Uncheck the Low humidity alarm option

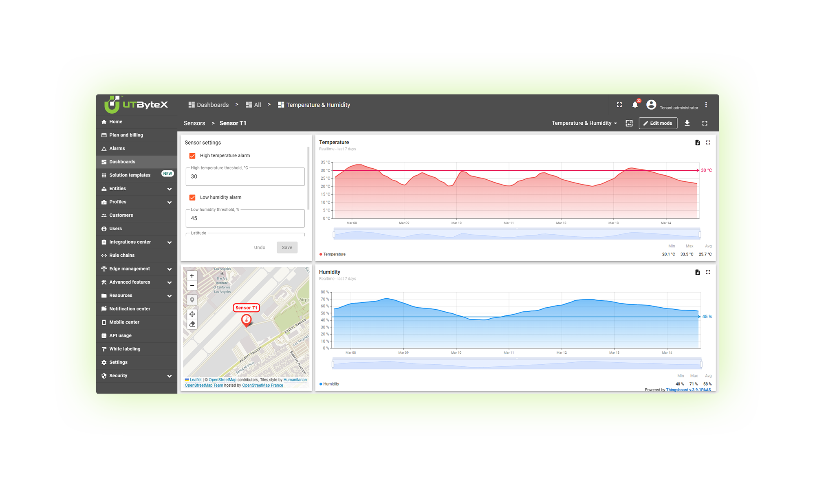[x=192, y=197]
